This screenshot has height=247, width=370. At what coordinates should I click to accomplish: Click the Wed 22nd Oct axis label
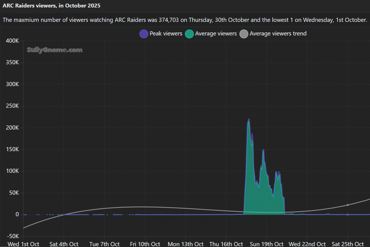[307, 244]
